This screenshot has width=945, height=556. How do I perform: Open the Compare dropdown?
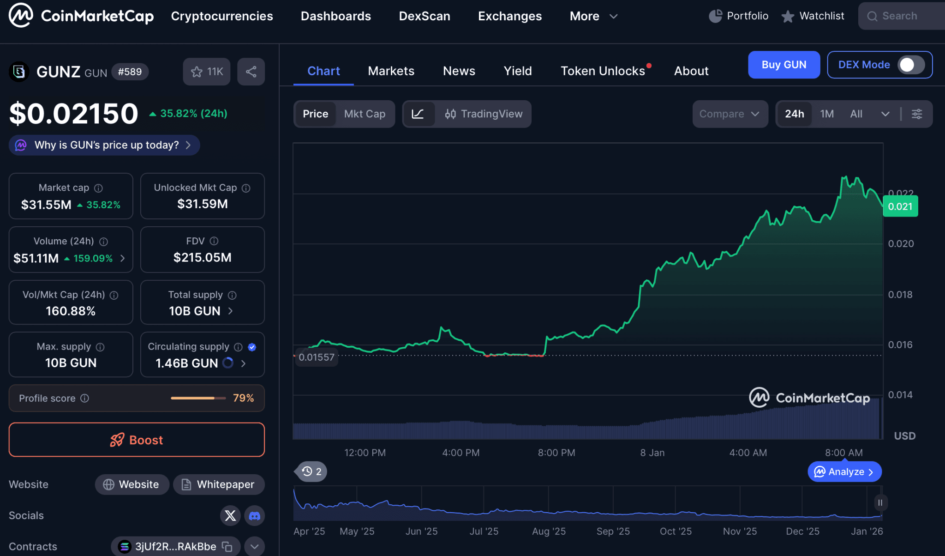click(x=730, y=114)
